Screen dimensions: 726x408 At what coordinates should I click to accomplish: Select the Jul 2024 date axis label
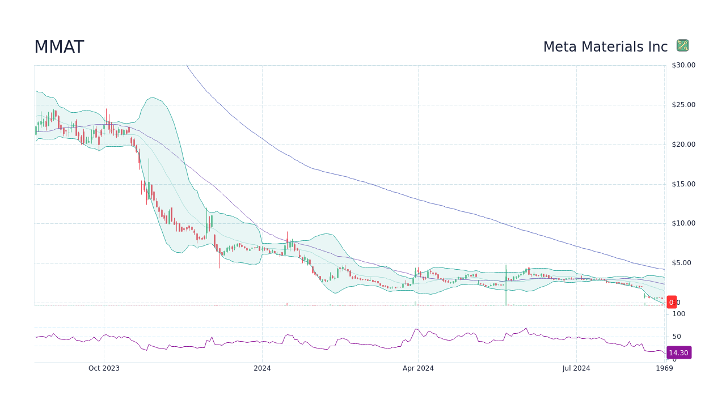pyautogui.click(x=576, y=368)
